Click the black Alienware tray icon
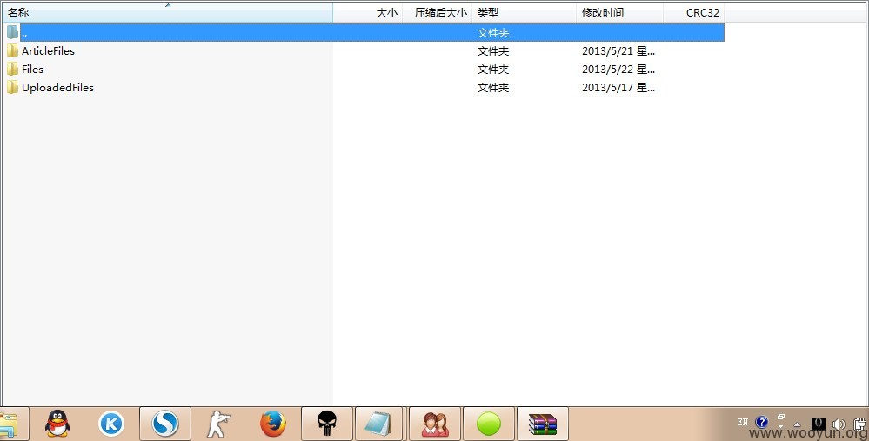This screenshot has width=869, height=441. pos(819,424)
